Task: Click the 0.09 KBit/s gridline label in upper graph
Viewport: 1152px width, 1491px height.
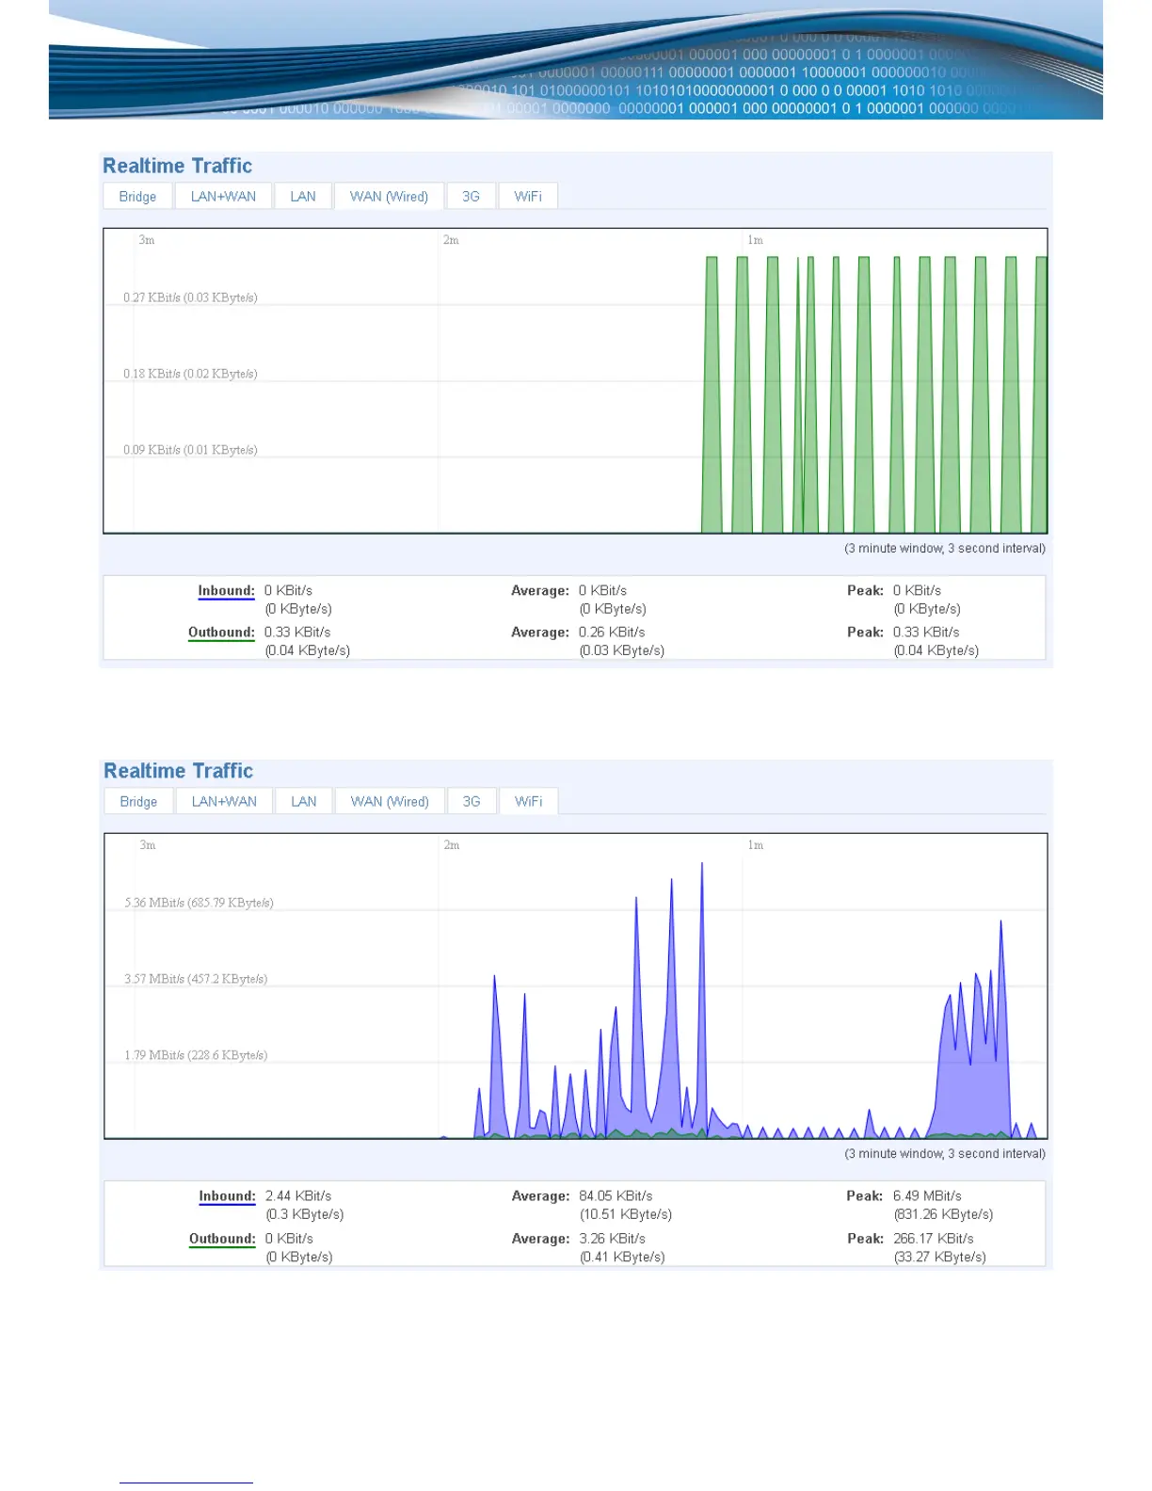Action: click(x=190, y=450)
